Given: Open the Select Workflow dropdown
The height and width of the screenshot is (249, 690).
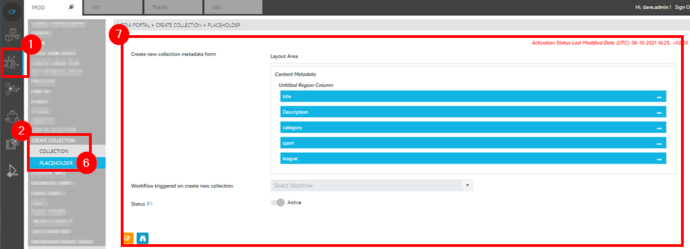Looking at the screenshot, I should coord(372,186).
